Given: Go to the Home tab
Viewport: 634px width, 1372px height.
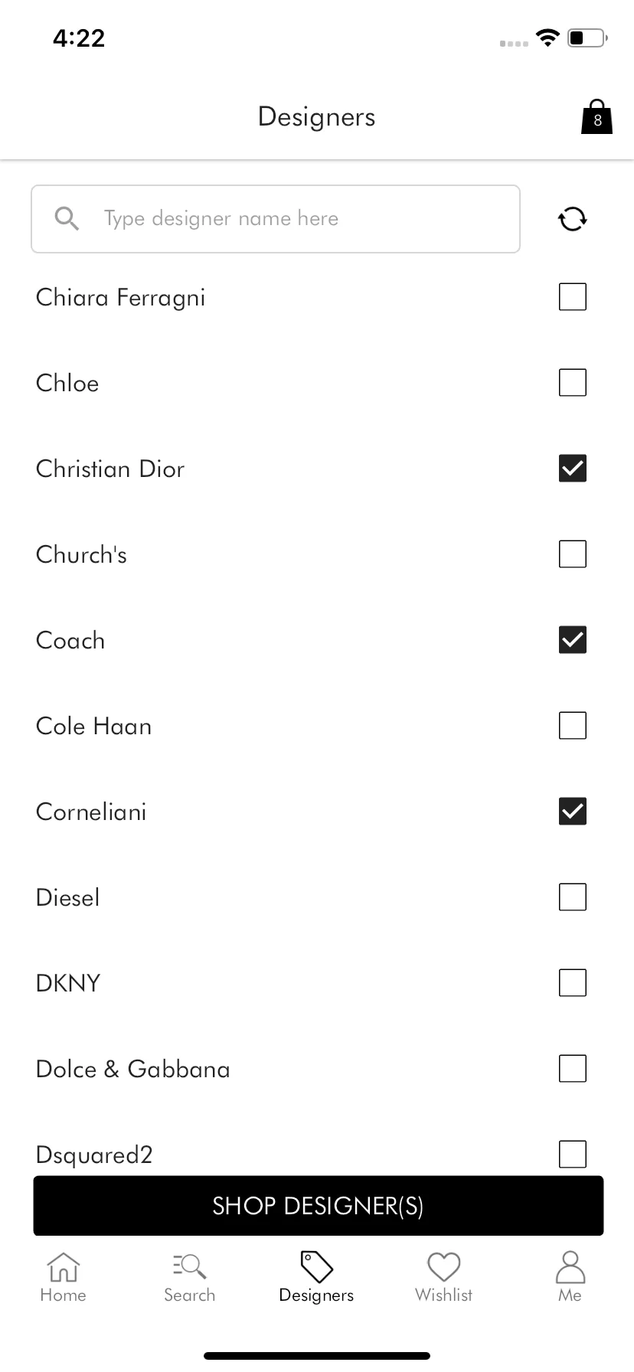Looking at the screenshot, I should click(64, 1278).
